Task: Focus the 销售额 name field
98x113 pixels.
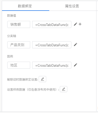Action: pyautogui.click(x=19, y=24)
